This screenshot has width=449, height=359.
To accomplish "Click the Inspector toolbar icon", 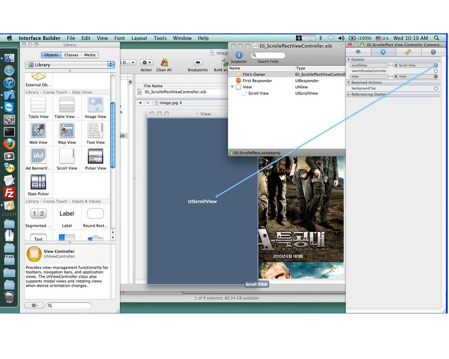I will pos(239,57).
